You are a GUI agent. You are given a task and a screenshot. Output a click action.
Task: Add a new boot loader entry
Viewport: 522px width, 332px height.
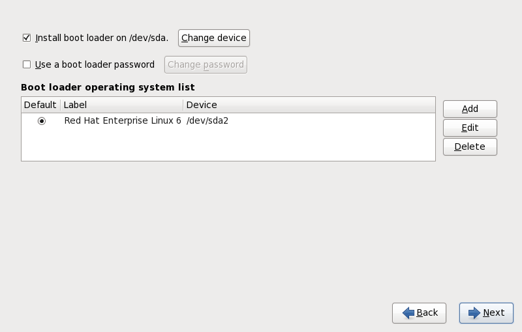(470, 109)
